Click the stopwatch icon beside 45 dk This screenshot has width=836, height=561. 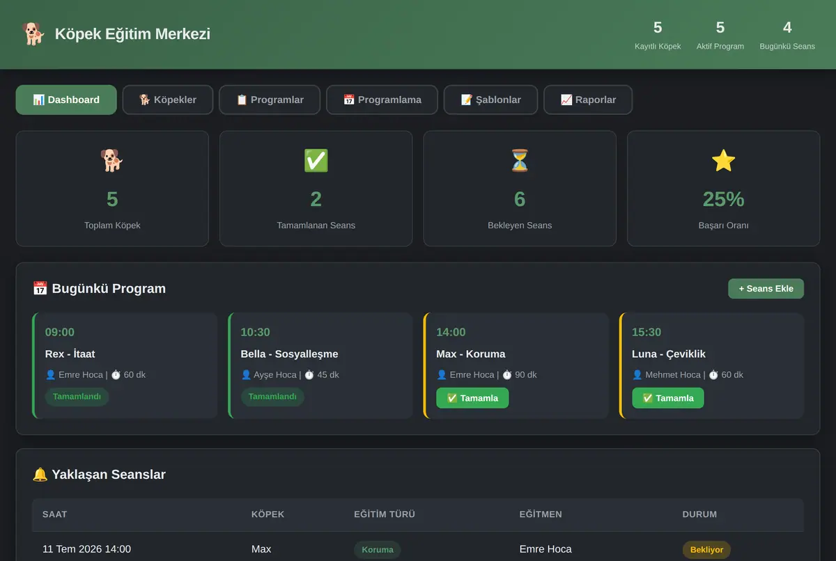point(309,374)
